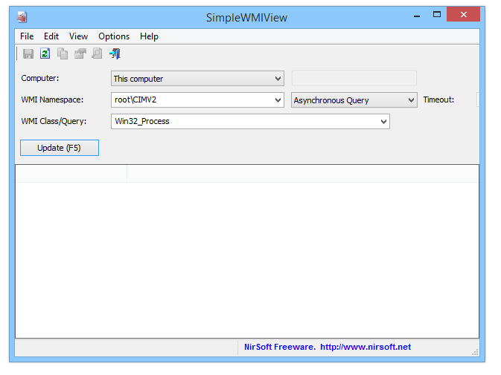This screenshot has width=501, height=375.
Task: Expand the Computer dropdown showing This computer
Action: [197, 79]
